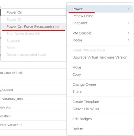Choose Power On, Force Recustomization
Image resolution: width=134 pixels, height=136 pixels.
(x=33, y=26)
